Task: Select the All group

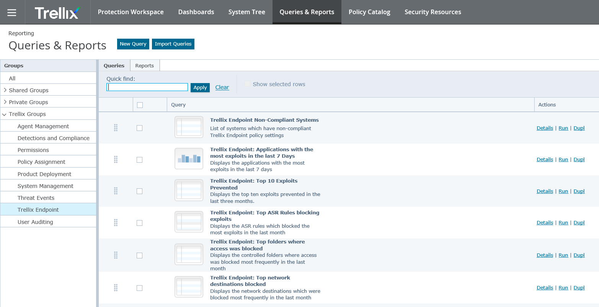Action: click(48, 78)
